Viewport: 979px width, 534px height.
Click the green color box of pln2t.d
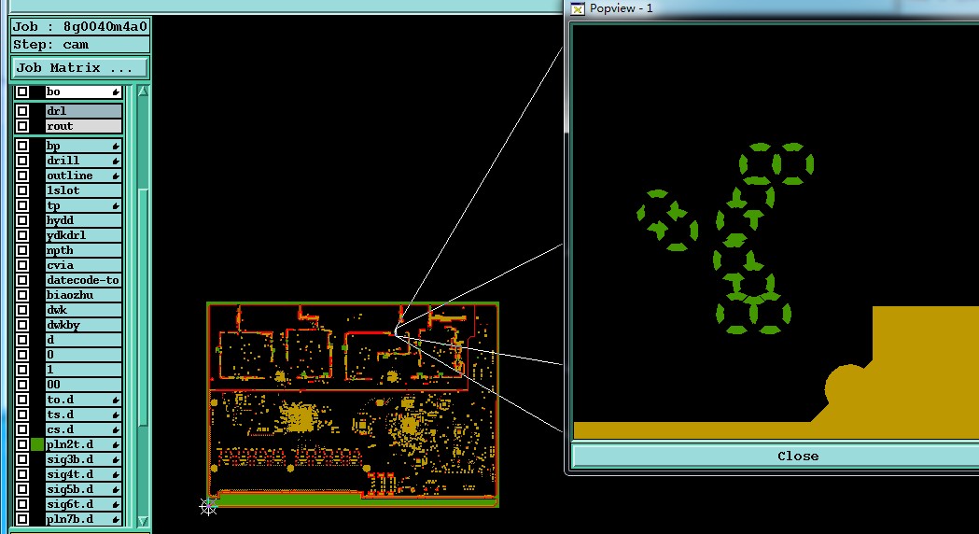click(x=37, y=444)
